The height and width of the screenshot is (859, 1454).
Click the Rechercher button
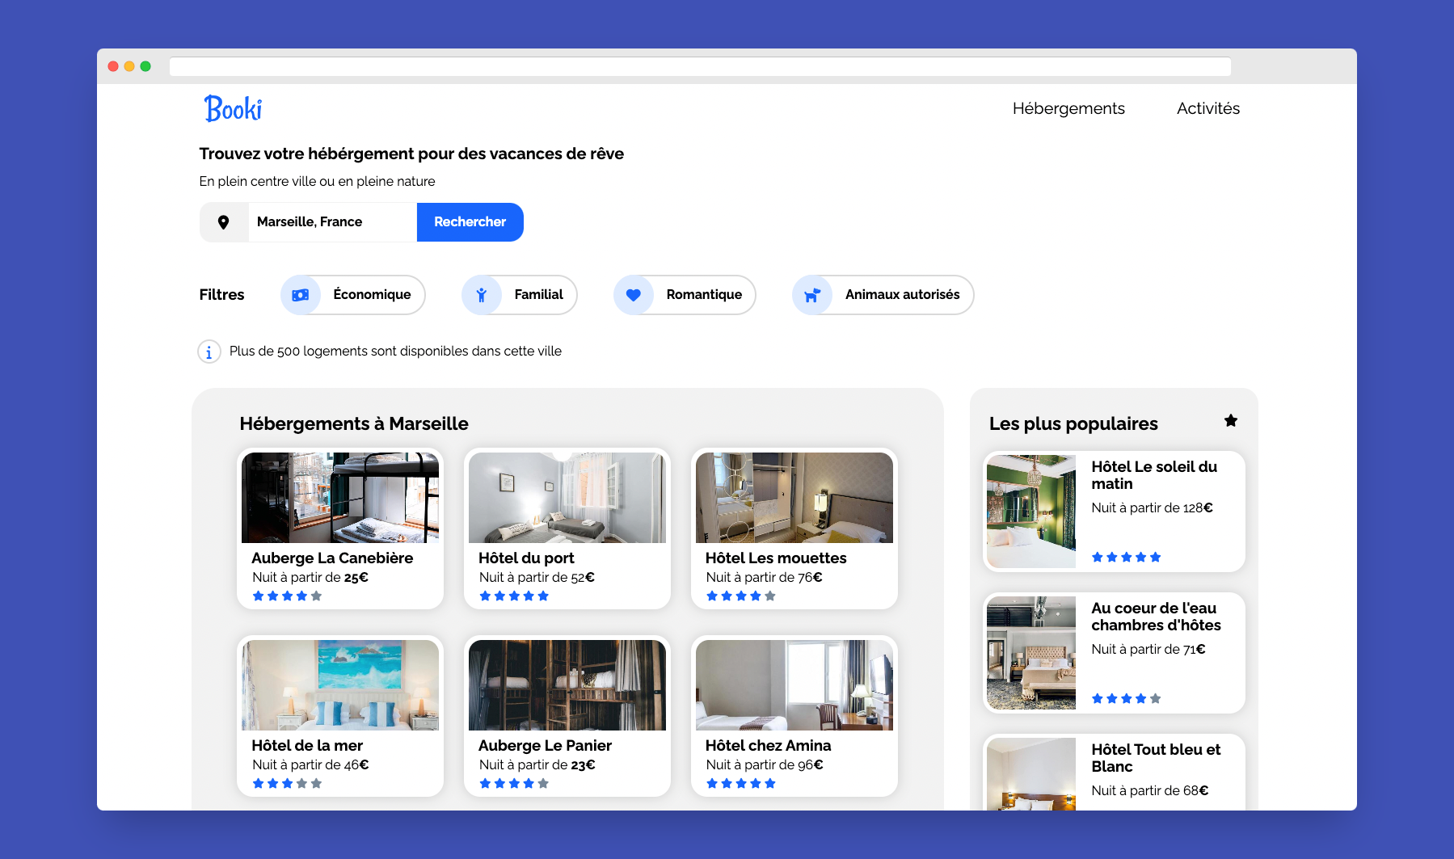tap(470, 221)
